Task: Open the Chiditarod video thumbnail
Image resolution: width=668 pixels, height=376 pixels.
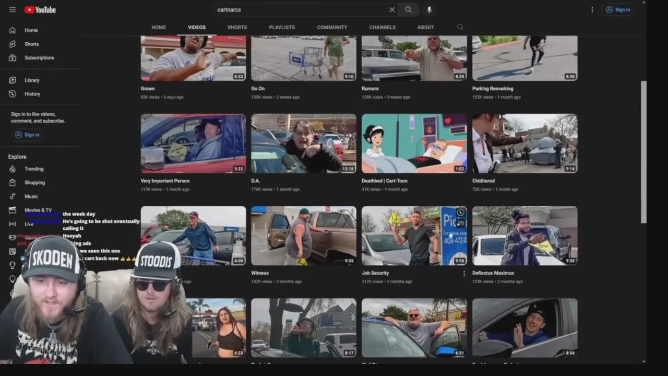Action: click(x=525, y=143)
